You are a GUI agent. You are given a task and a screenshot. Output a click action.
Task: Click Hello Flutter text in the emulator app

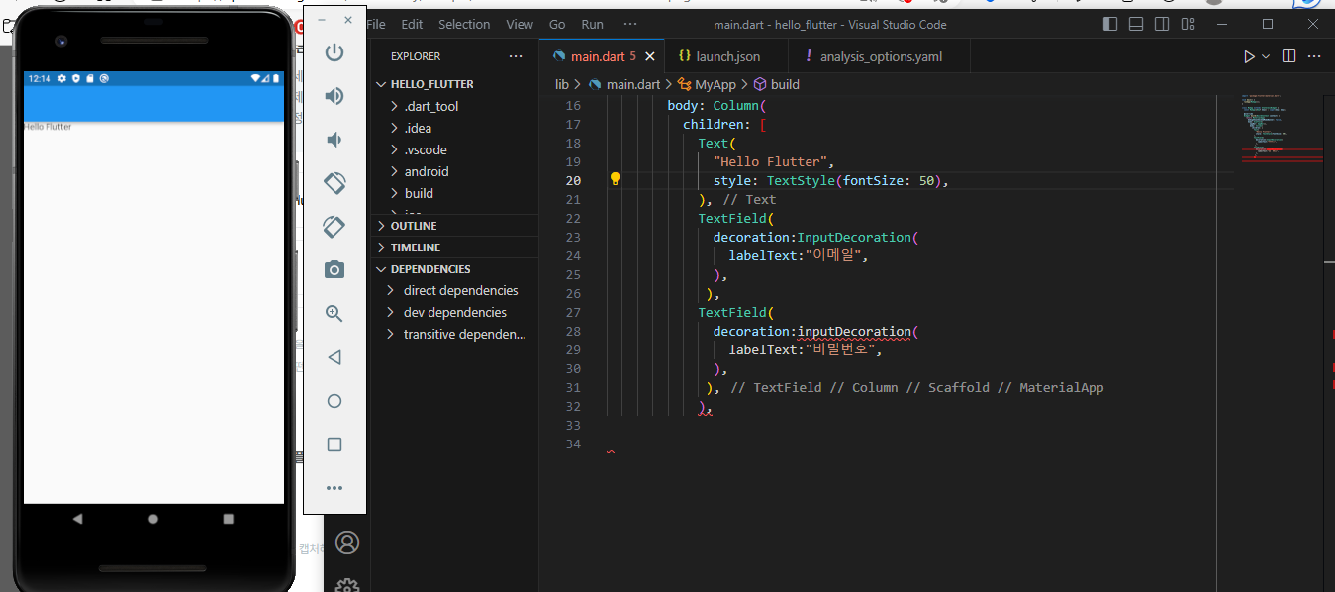pos(48,127)
